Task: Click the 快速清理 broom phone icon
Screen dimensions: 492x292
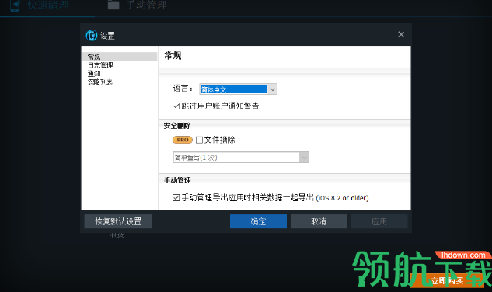Action: coord(15,5)
